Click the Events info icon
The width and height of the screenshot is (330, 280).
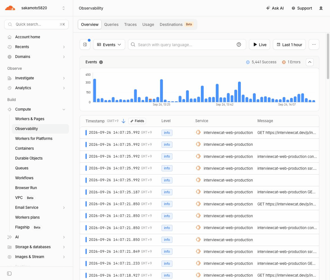point(101,62)
